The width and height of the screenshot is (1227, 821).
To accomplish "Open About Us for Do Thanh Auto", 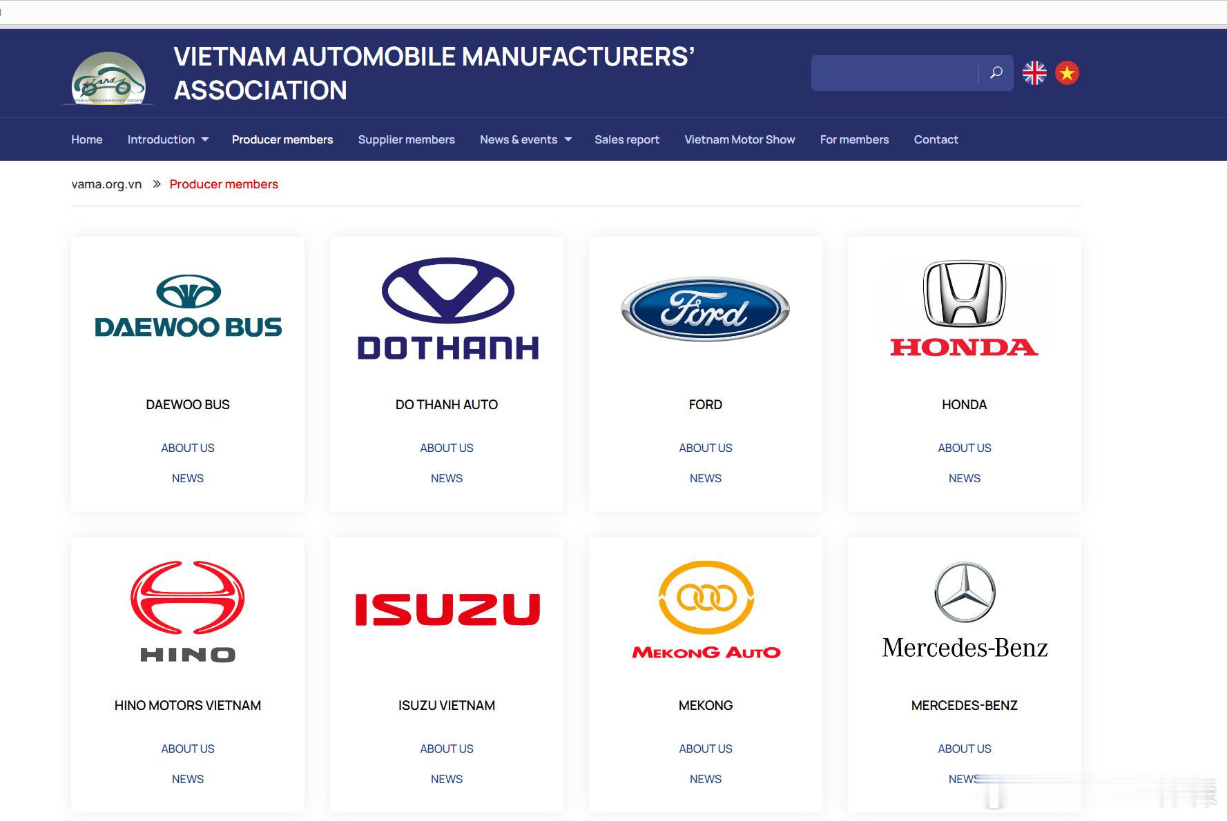I will click(447, 448).
